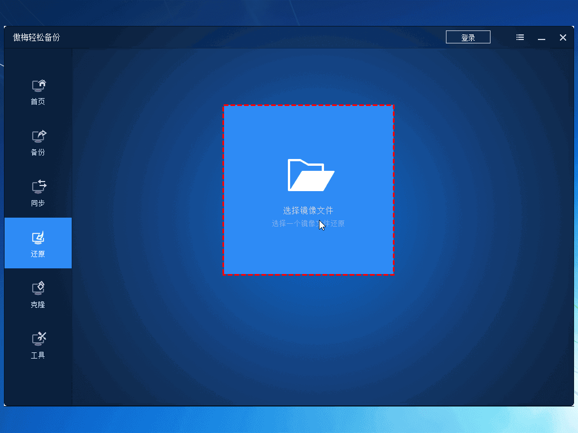Image resolution: width=578 pixels, height=433 pixels.
Task: Choose the 工具 text label in sidebar
Action: coord(38,356)
